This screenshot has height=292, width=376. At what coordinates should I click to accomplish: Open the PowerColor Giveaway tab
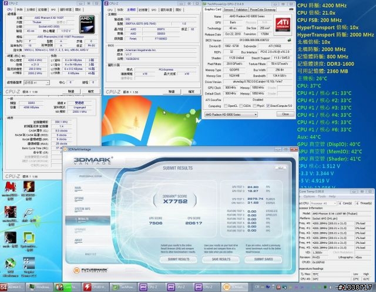coord(263,9)
